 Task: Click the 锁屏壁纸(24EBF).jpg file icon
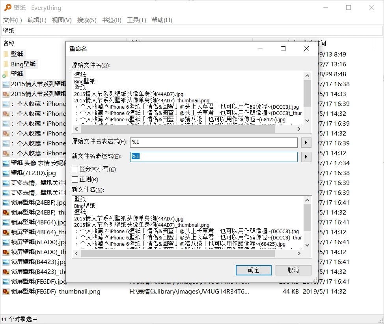(x=6, y=203)
